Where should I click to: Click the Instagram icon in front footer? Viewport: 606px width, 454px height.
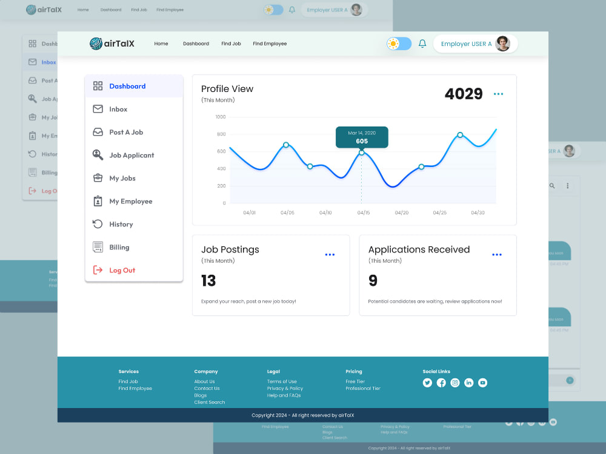(x=455, y=383)
